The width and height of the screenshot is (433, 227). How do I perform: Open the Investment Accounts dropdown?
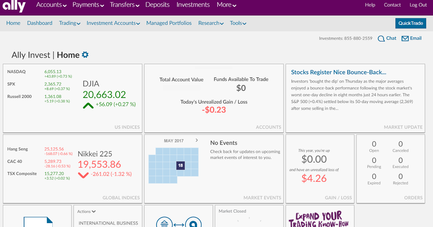(x=113, y=23)
